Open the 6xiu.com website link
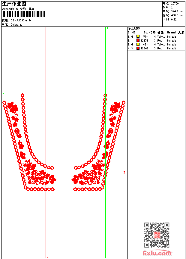 click(x=157, y=253)
